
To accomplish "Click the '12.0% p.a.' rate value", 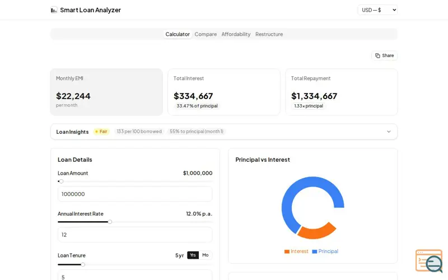I will point(199,214).
